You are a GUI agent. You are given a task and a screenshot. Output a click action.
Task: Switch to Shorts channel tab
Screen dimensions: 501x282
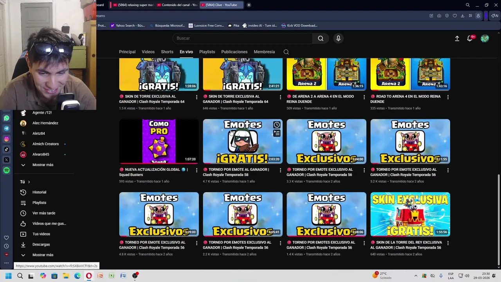[x=167, y=52]
